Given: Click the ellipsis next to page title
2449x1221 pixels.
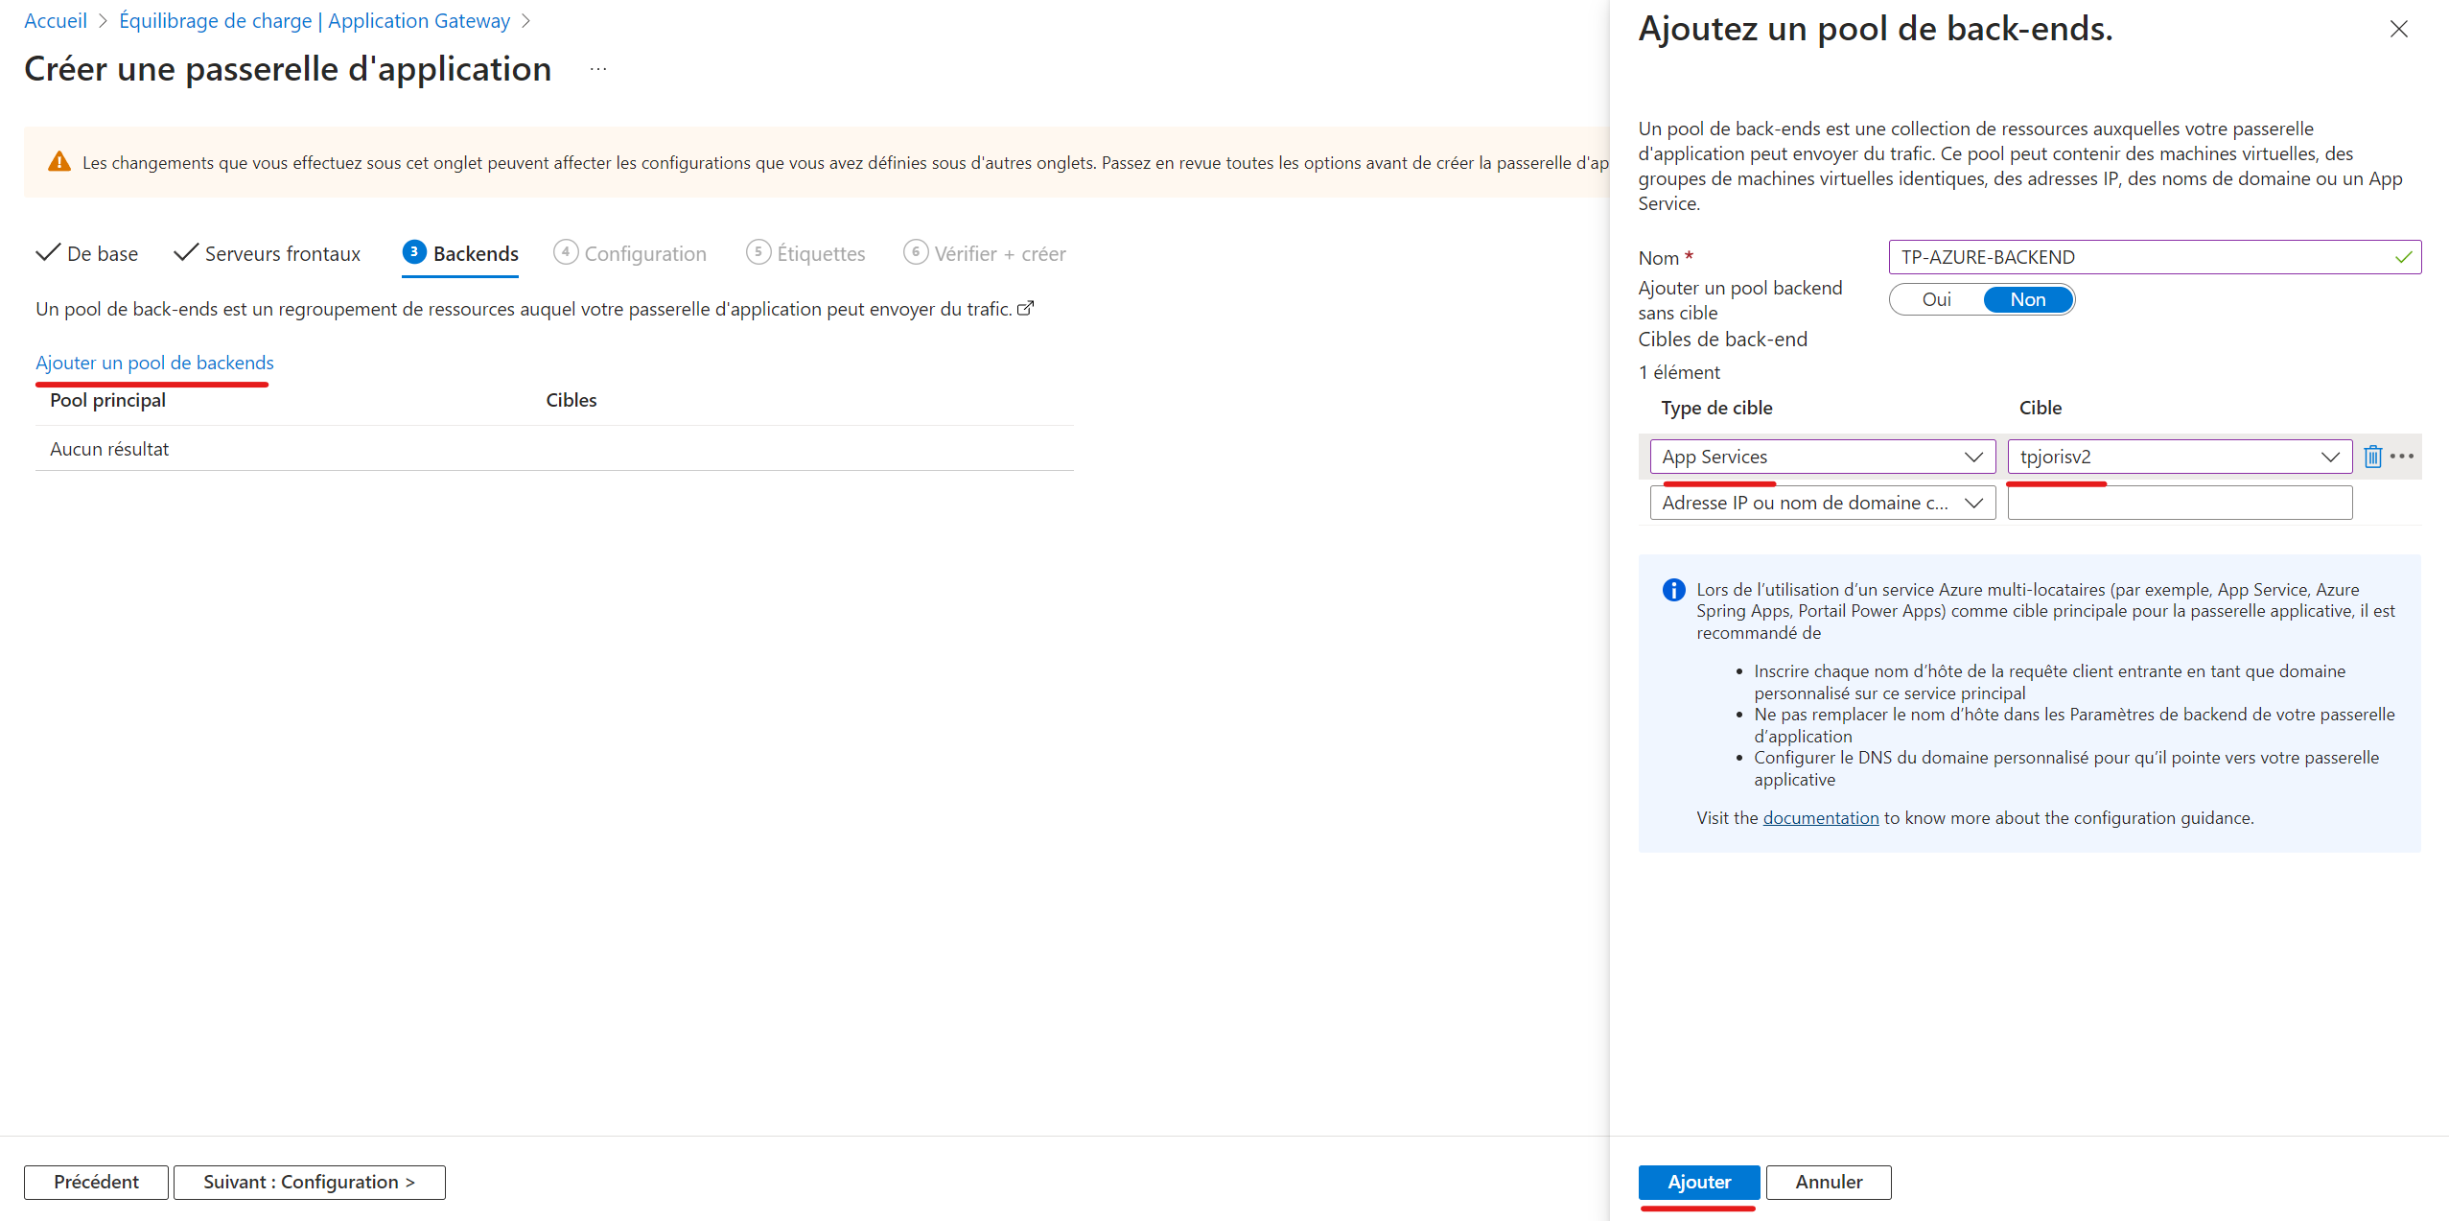Looking at the screenshot, I should [x=598, y=70].
